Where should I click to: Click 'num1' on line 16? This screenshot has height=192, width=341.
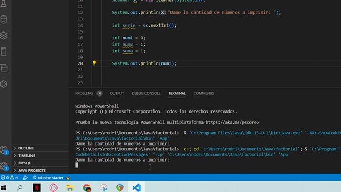[127, 38]
